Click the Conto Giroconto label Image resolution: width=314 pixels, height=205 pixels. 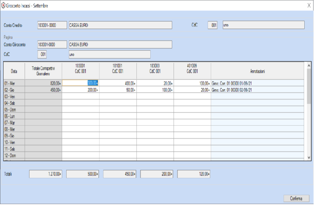click(x=15, y=45)
